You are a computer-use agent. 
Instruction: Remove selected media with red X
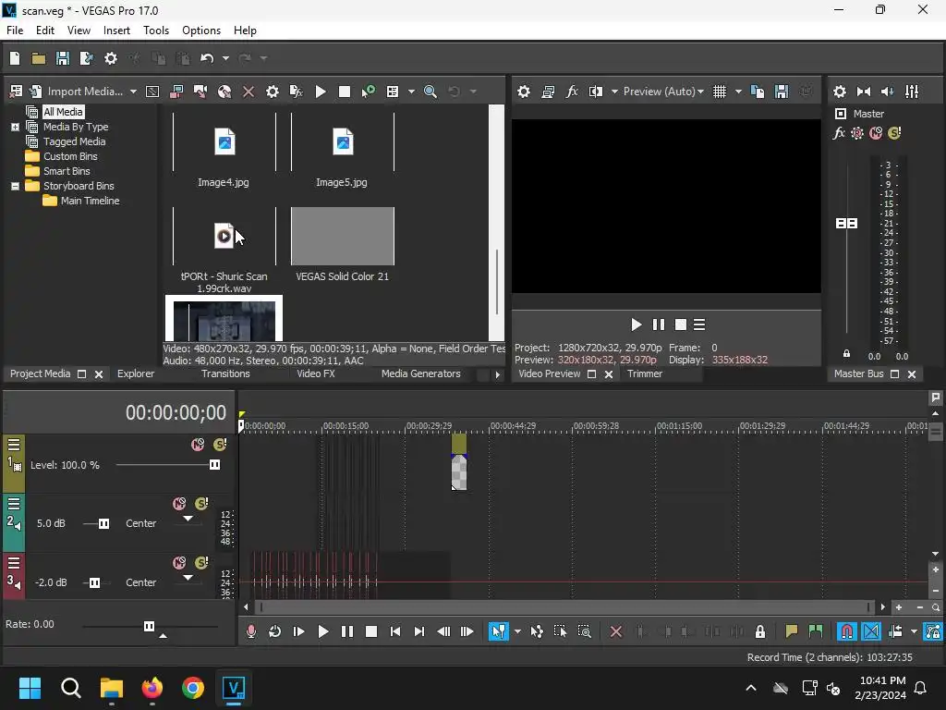[248, 92]
